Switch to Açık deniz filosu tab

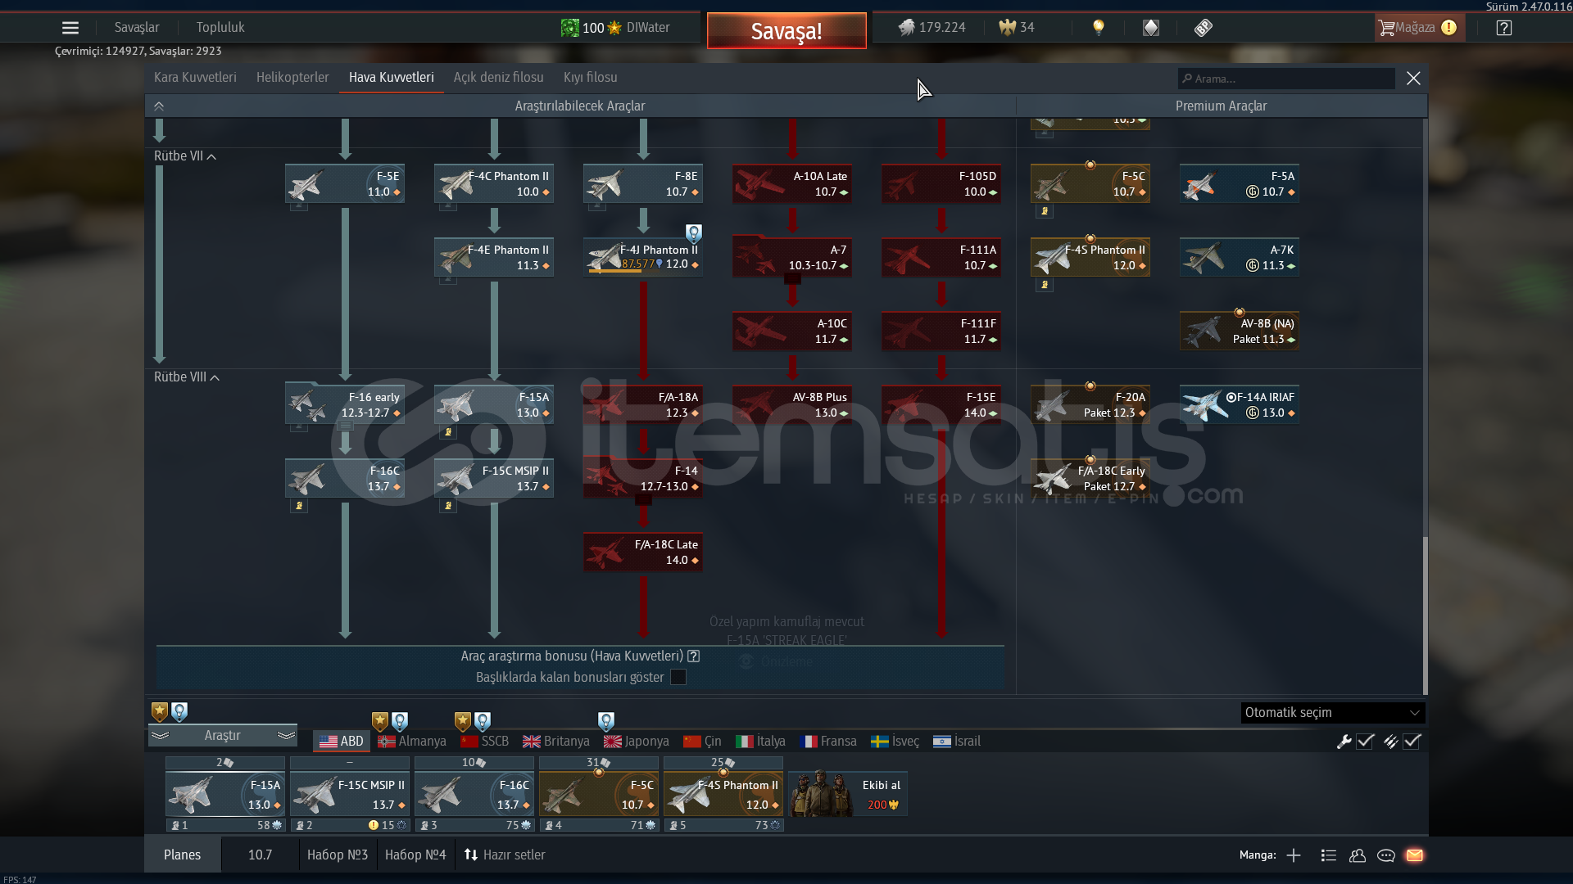[x=498, y=77]
